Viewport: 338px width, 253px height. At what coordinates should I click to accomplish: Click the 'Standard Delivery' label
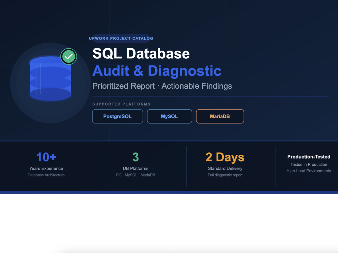[225, 168]
